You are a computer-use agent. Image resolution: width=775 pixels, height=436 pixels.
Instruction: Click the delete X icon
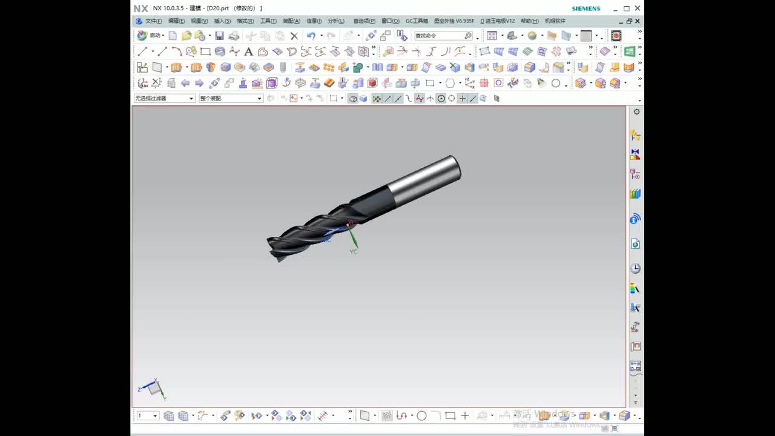click(294, 36)
